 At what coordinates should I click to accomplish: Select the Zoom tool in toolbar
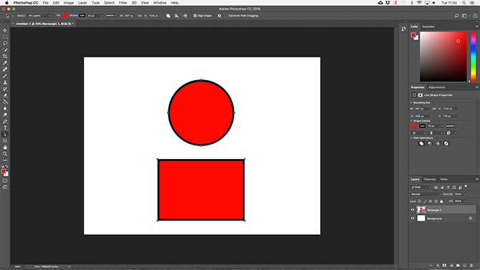pos(5,154)
